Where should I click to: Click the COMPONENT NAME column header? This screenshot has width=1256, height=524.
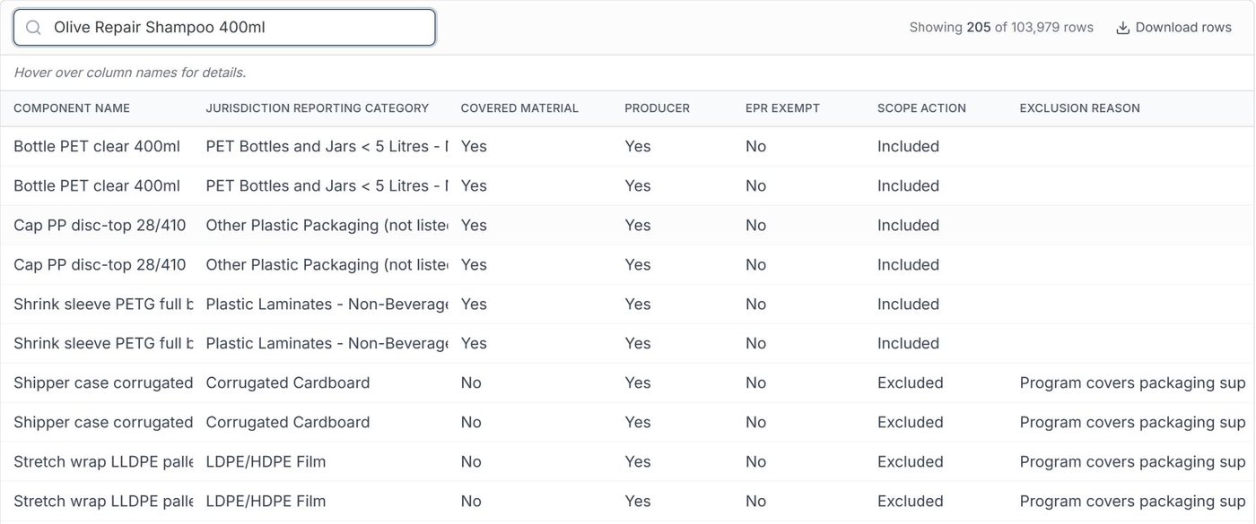tap(72, 108)
